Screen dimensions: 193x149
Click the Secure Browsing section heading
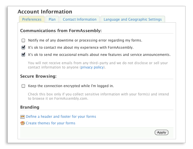(x=38, y=76)
